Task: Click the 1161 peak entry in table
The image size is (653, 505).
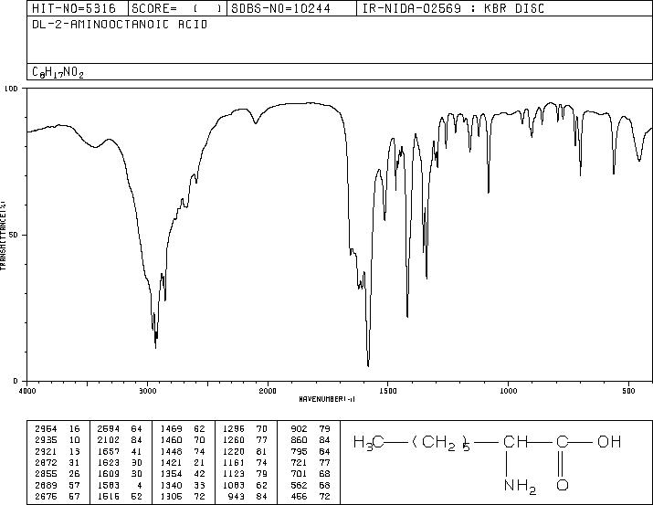Action: [x=245, y=462]
